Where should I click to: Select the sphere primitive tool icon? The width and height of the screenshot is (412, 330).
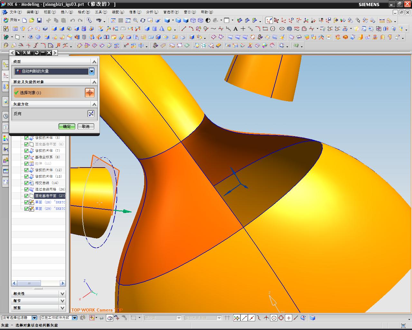169,29
